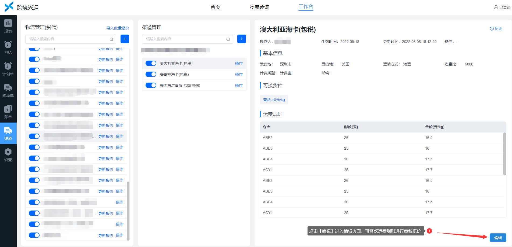Image resolution: width=512 pixels, height=247 pixels.
Task: Click the 澳大利亚海卡(包税) detail title
Action: click(288, 30)
